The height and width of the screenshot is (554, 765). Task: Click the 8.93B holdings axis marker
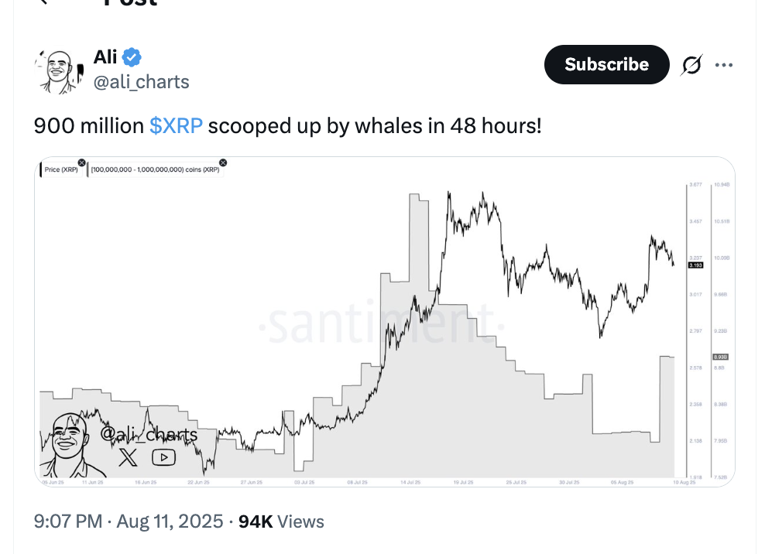point(719,357)
